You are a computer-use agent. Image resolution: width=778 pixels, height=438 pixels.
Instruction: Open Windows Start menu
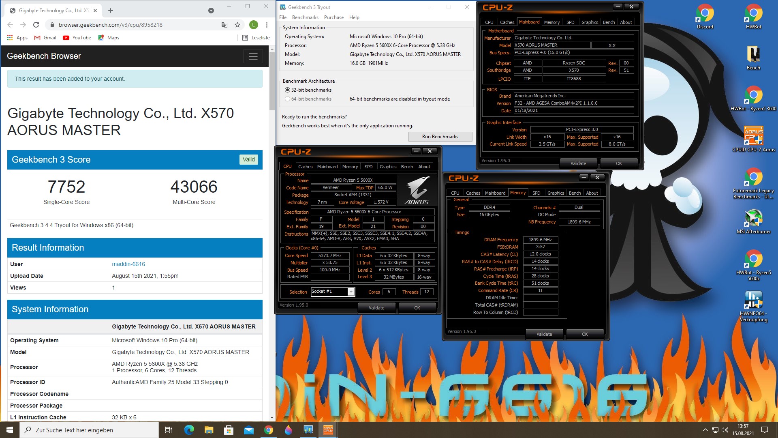tap(10, 430)
